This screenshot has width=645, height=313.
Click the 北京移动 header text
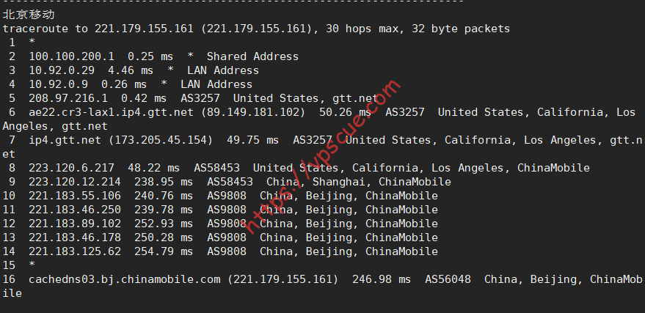point(29,15)
